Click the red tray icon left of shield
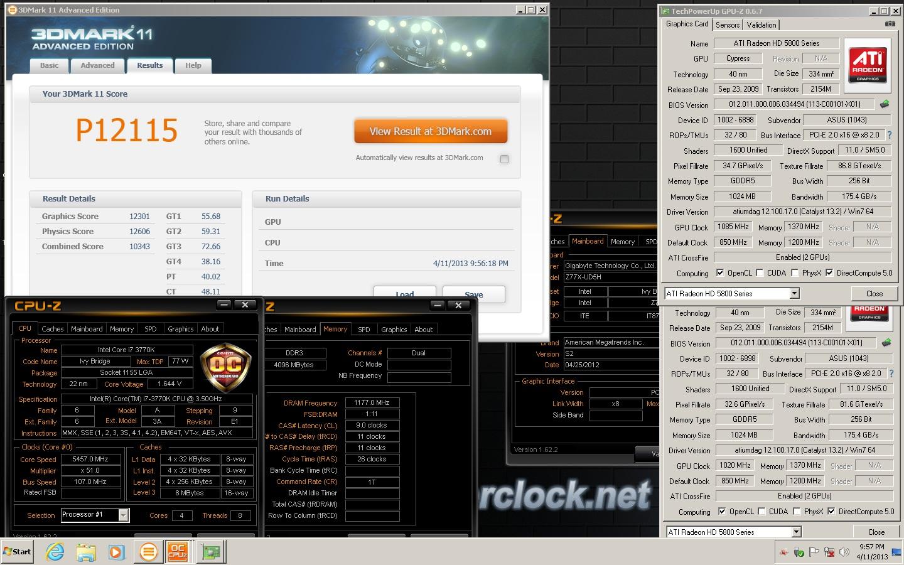The height and width of the screenshot is (565, 904). point(784,552)
